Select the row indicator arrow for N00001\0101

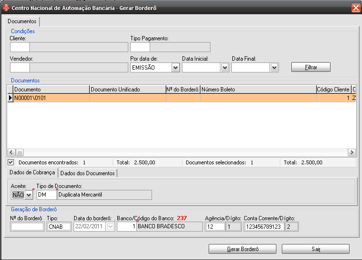tap(10, 98)
